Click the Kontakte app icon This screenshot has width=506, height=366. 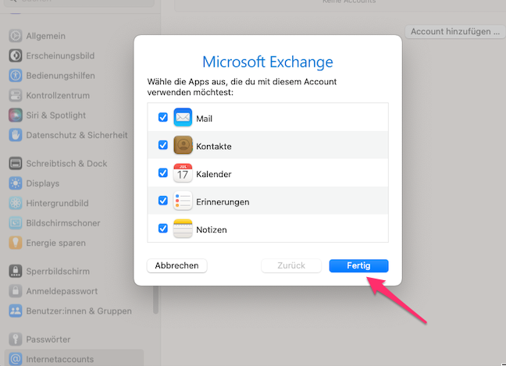(x=183, y=146)
